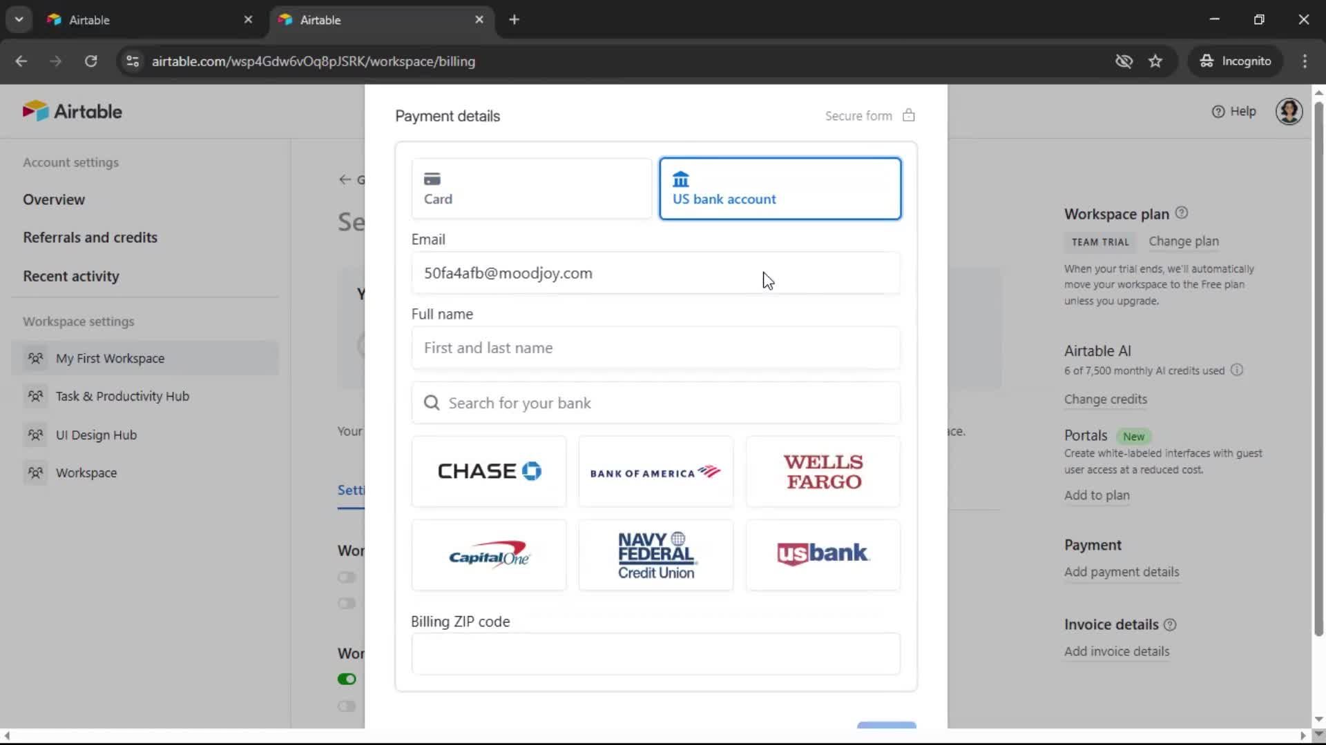This screenshot has width=1326, height=745.
Task: Click the Billing ZIP code field
Action: click(x=655, y=654)
